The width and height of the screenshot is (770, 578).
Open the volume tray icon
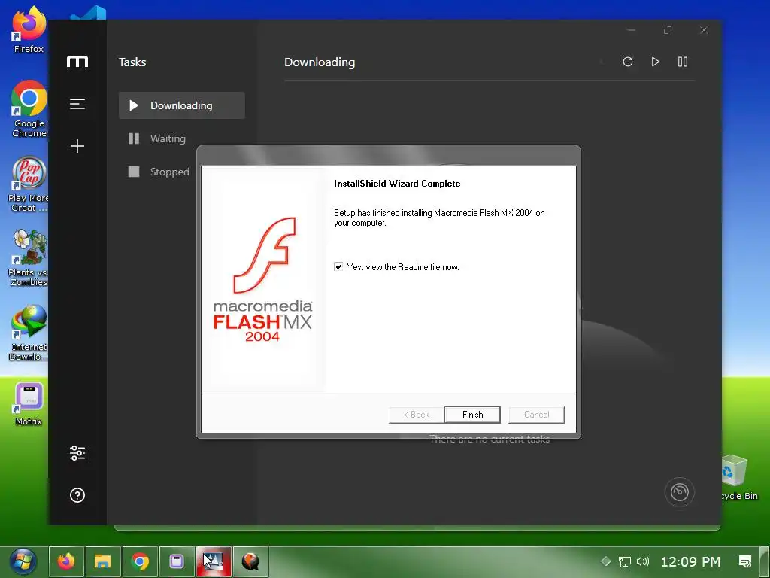(642, 561)
